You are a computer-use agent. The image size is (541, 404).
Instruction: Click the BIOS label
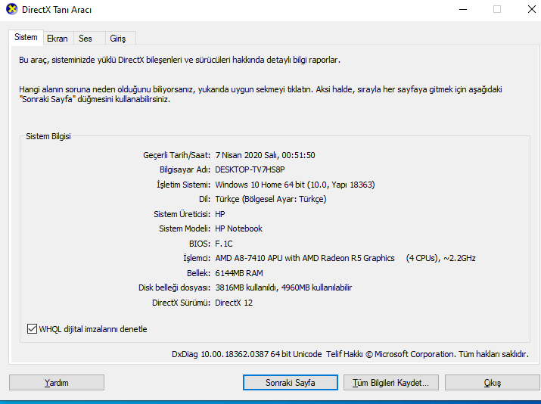(x=200, y=244)
